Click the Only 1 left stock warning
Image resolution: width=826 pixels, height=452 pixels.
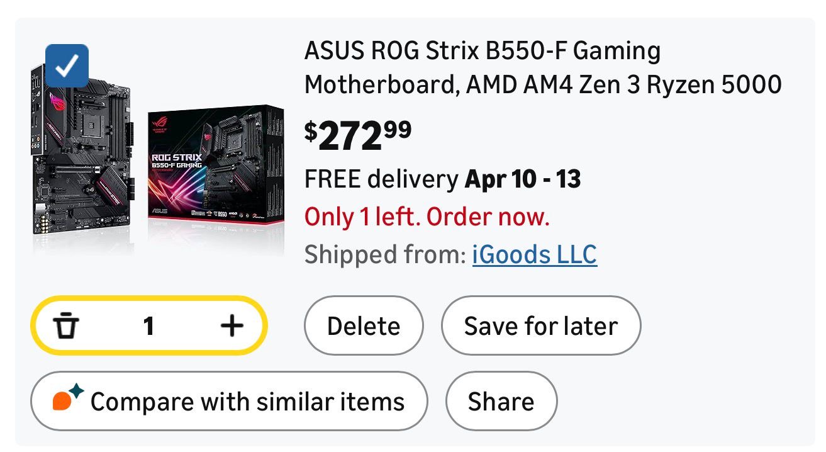pyautogui.click(x=427, y=218)
